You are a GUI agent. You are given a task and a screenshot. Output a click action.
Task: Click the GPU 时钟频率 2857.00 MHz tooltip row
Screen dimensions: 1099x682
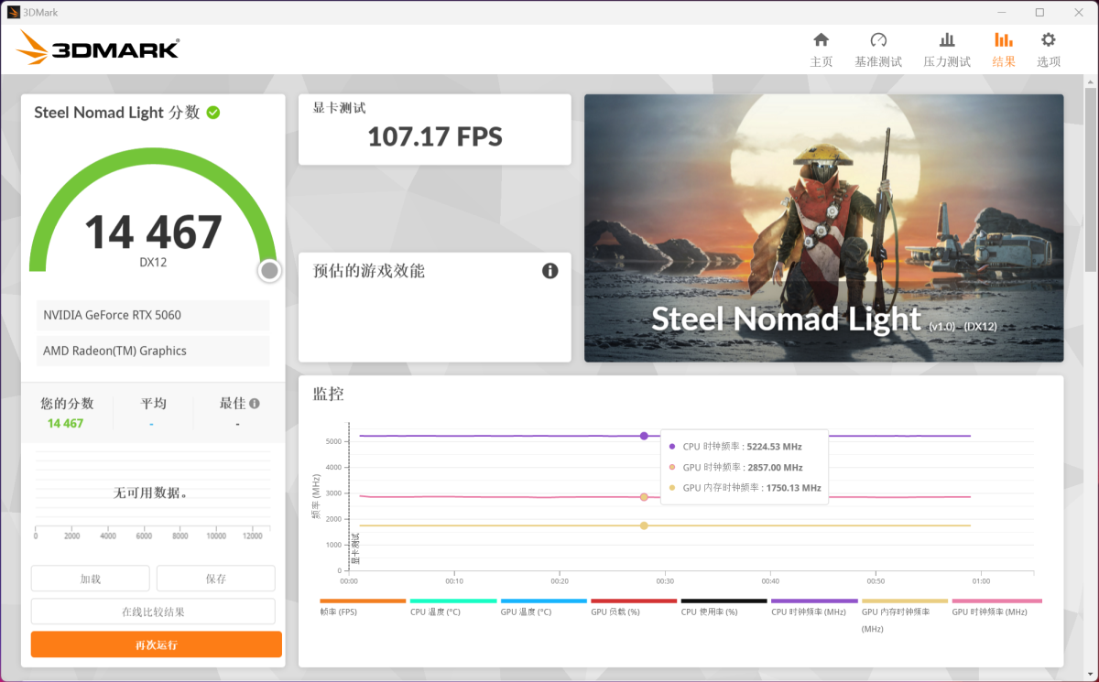[x=735, y=467]
